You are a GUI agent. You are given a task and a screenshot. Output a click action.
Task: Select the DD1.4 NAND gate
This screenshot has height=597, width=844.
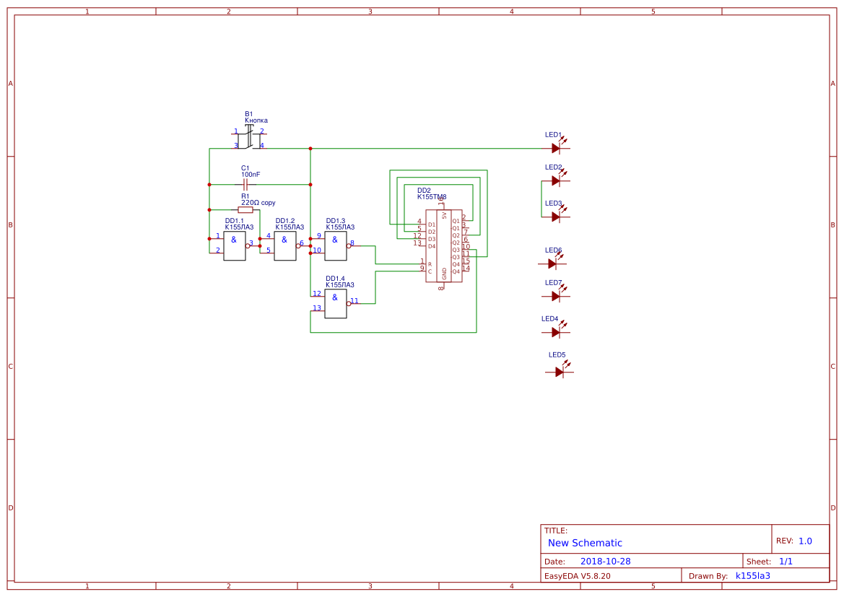(x=335, y=304)
